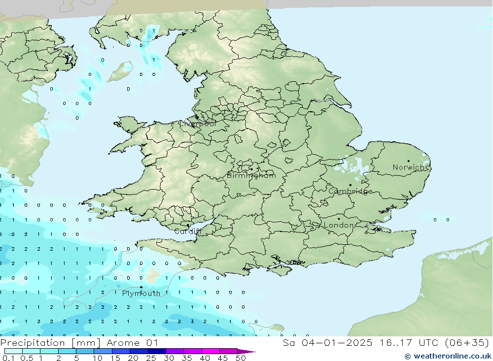Click the Cardiff city label
Viewport: 493px width, 361px height.
187,231
